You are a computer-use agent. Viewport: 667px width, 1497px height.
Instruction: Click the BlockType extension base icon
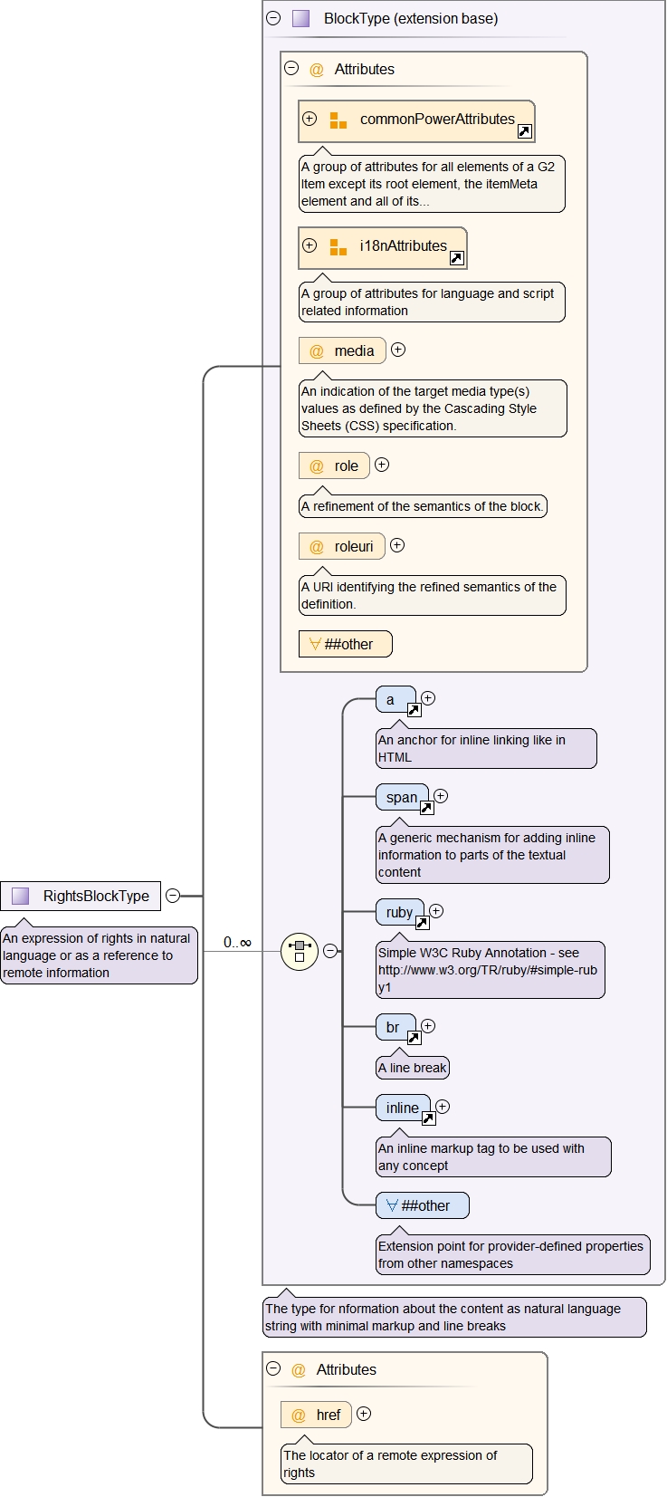pos(301,18)
